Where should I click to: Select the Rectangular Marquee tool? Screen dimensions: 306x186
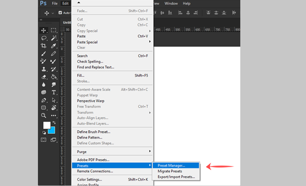(53, 30)
